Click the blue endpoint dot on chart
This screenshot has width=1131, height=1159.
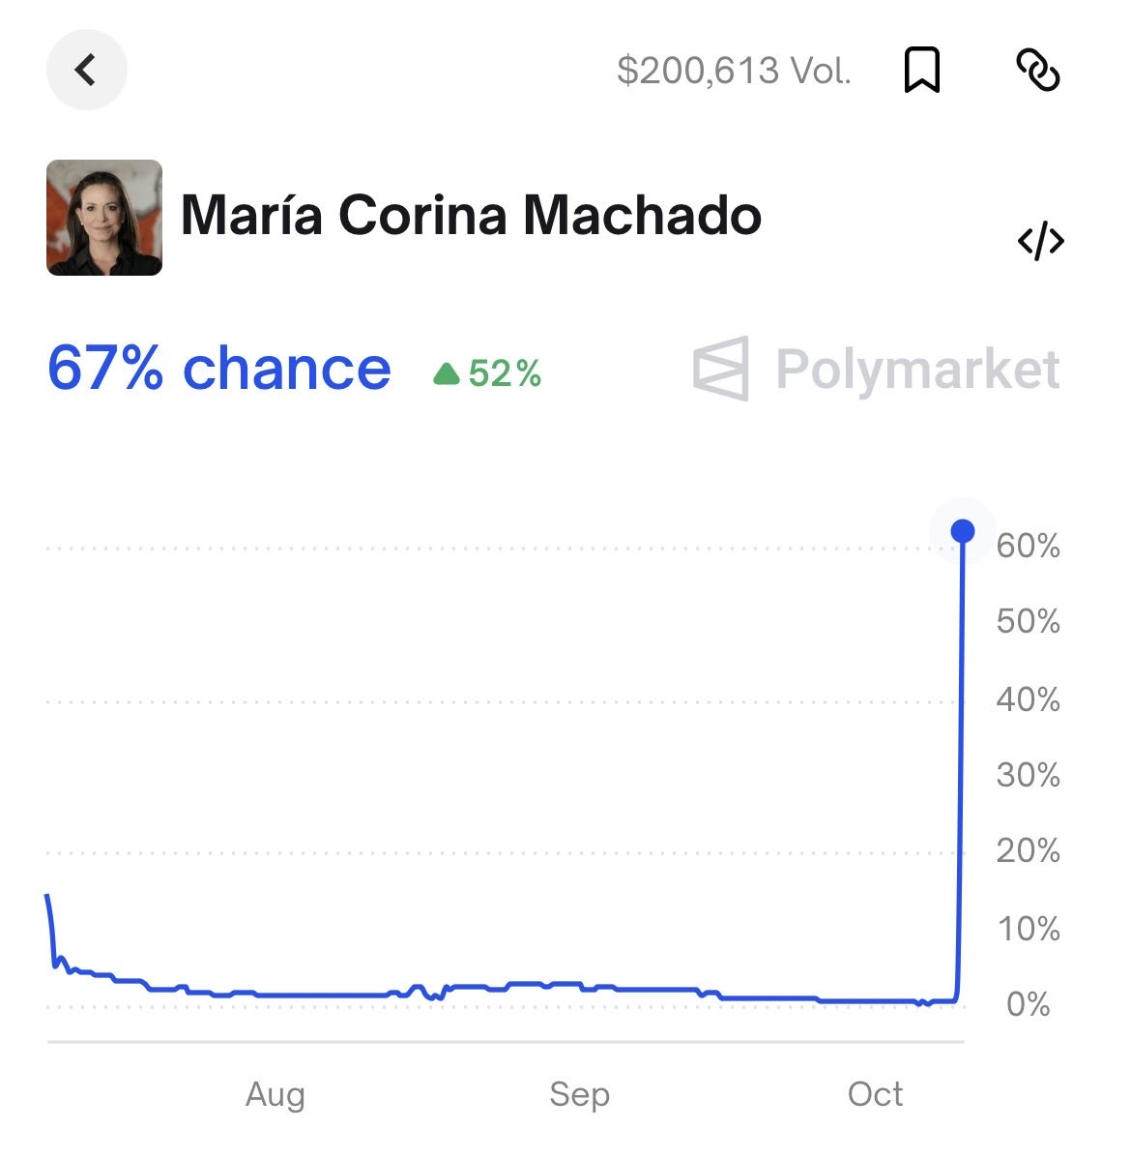click(962, 531)
